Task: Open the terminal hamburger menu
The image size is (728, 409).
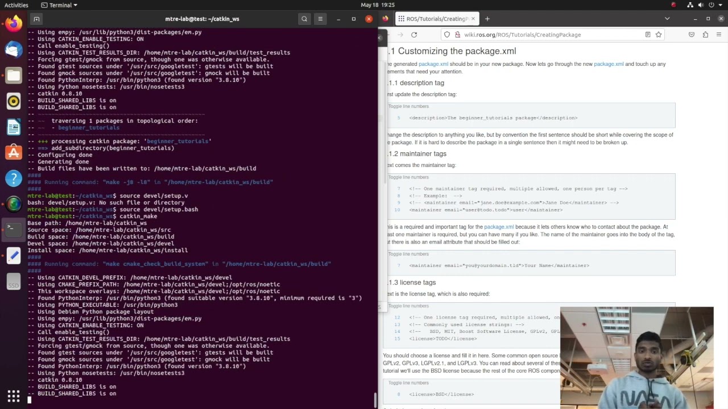Action: click(x=320, y=19)
